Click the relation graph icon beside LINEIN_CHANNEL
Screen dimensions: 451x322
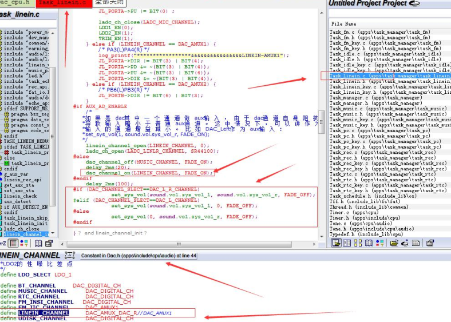70,255
